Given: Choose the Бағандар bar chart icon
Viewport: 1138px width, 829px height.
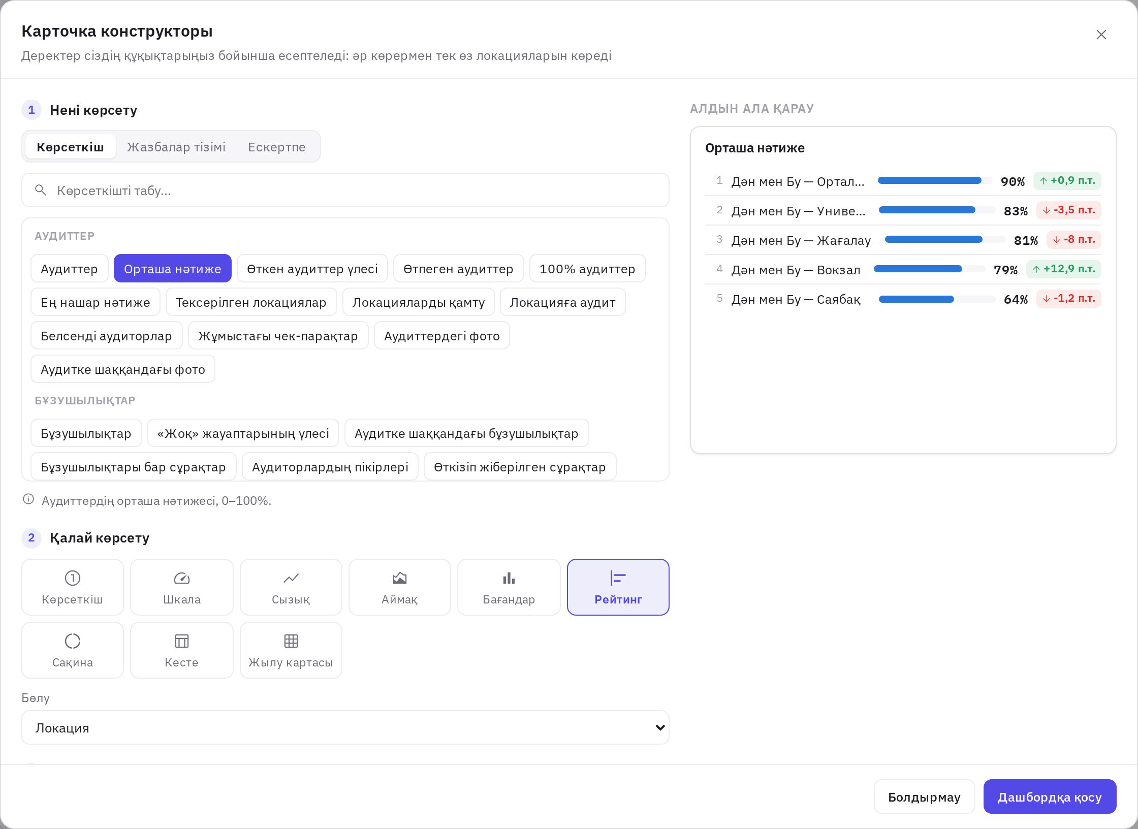Looking at the screenshot, I should (x=509, y=578).
